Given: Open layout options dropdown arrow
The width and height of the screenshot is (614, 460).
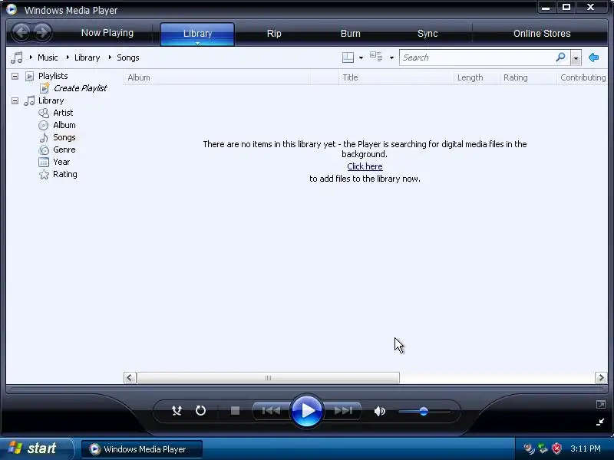Looking at the screenshot, I should point(361,58).
